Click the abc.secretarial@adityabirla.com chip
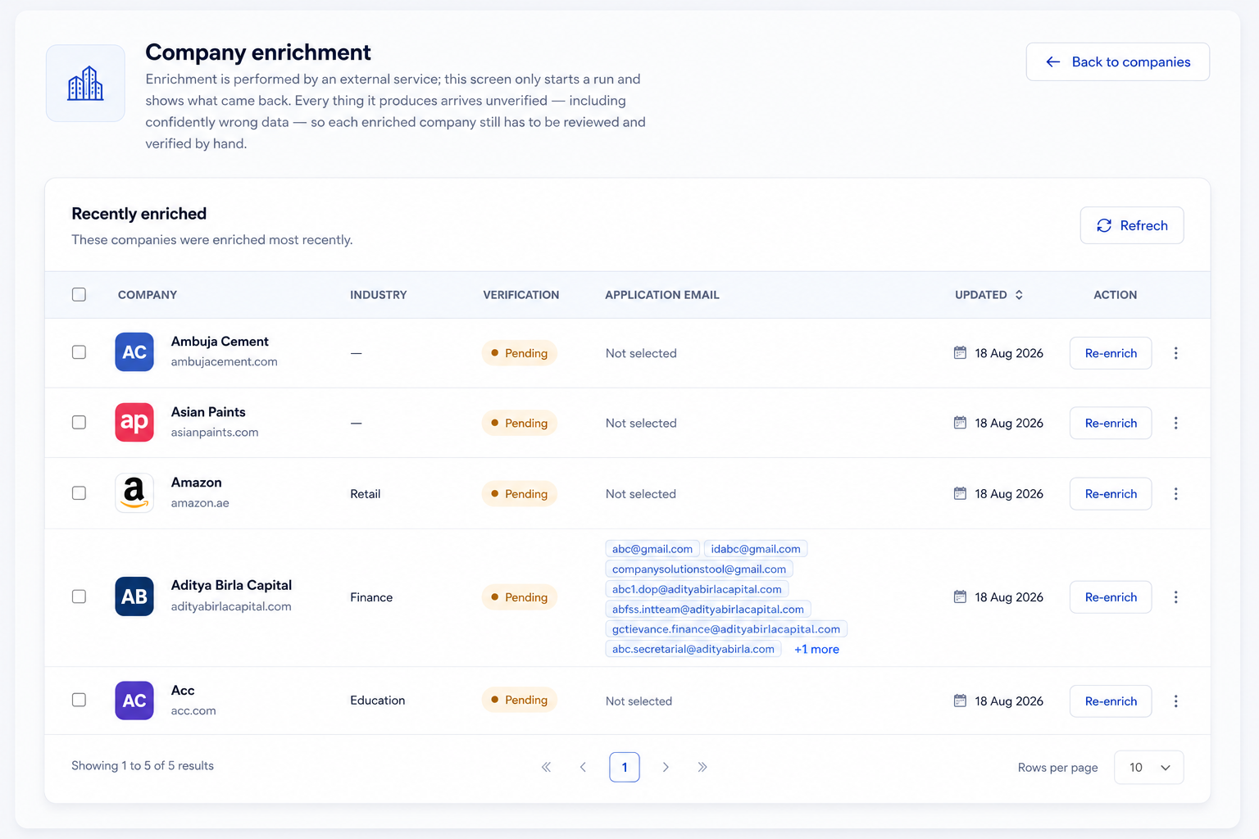The width and height of the screenshot is (1259, 839). pos(693,650)
